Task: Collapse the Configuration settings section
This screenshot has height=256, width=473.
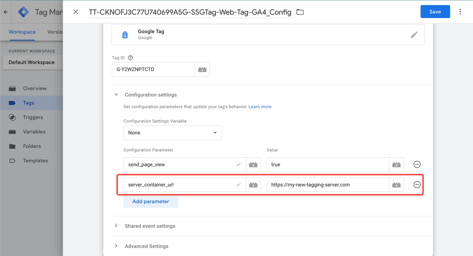Action: pos(116,95)
